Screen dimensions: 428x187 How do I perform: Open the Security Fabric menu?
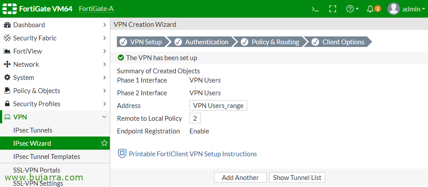click(55, 38)
